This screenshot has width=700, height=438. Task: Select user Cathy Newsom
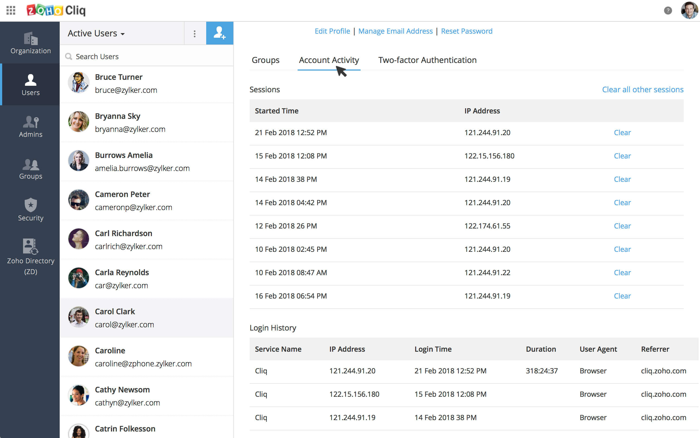click(147, 396)
